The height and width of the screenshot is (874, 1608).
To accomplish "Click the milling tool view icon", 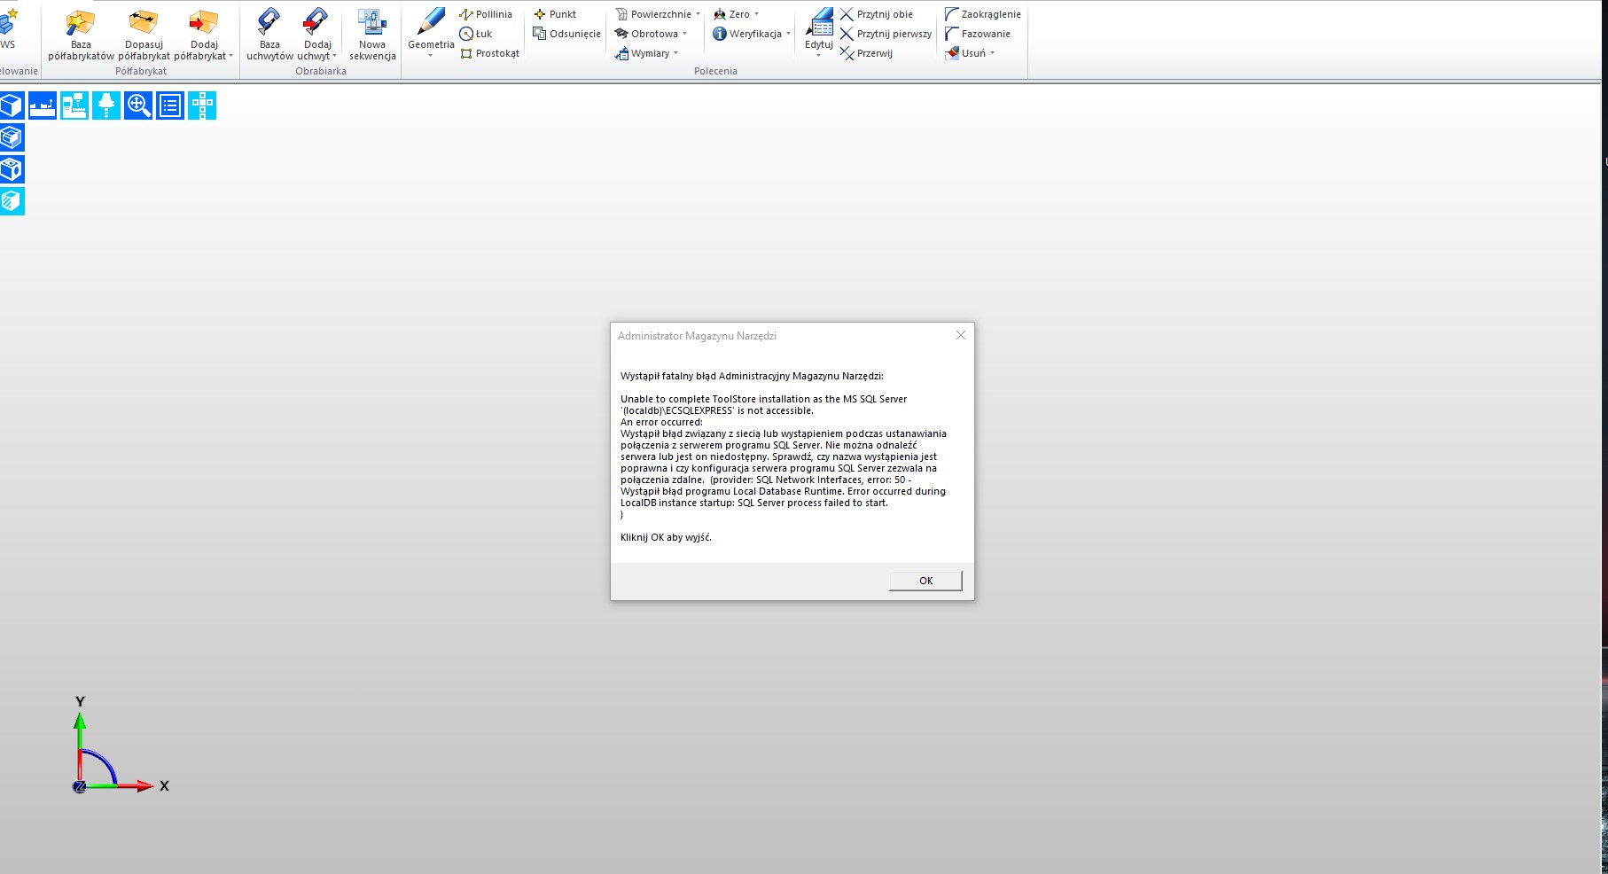I will [x=106, y=105].
